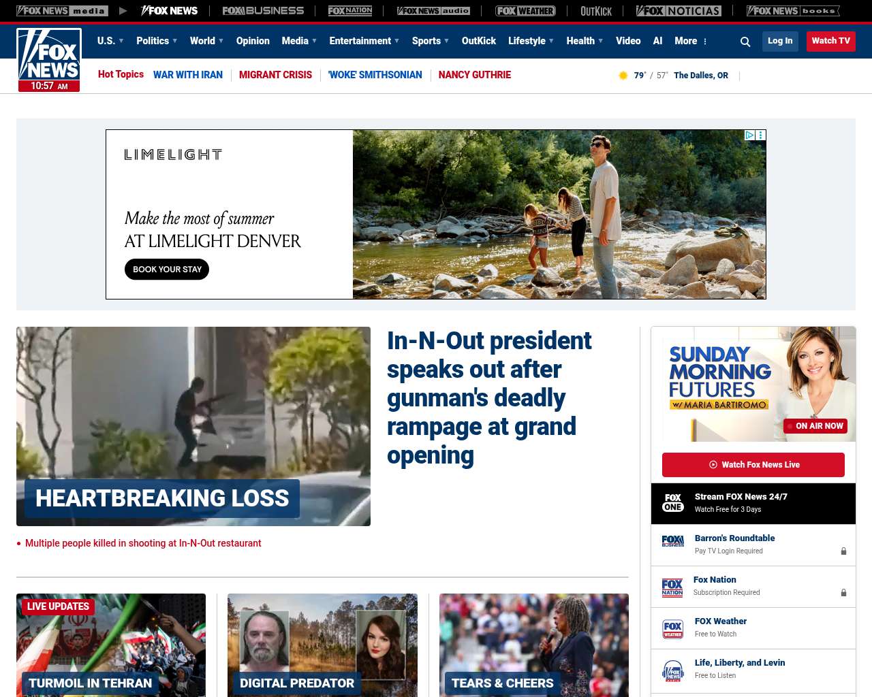The width and height of the screenshot is (872, 697).
Task: Open the Fox News Media logo in top bar
Action: tap(62, 11)
